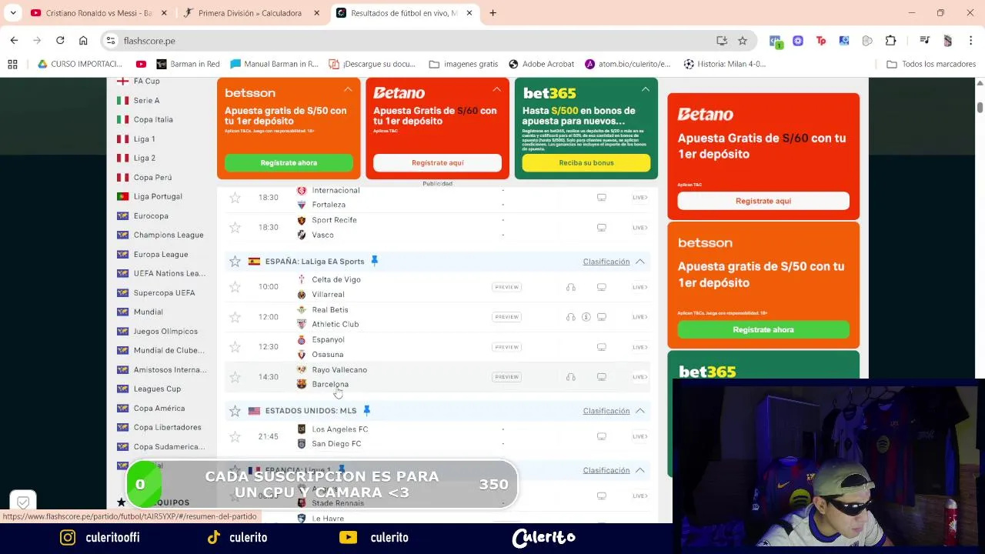Open the Chrome apps grid in bookmarks bar
This screenshot has height=554, width=985.
[x=12, y=64]
